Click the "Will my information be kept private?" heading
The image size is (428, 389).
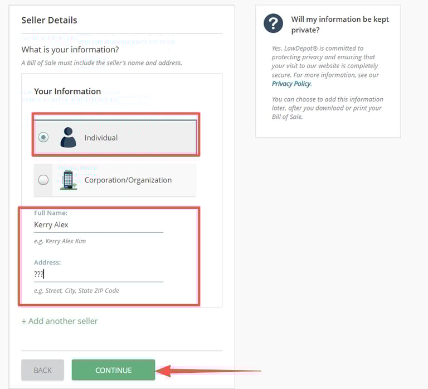tap(340, 25)
